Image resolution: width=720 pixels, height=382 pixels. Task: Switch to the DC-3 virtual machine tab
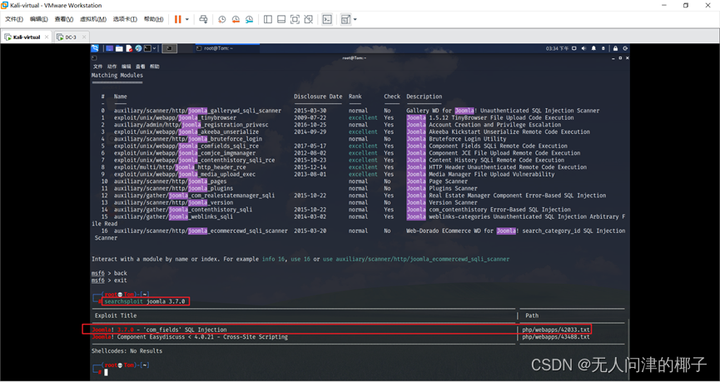click(x=70, y=37)
